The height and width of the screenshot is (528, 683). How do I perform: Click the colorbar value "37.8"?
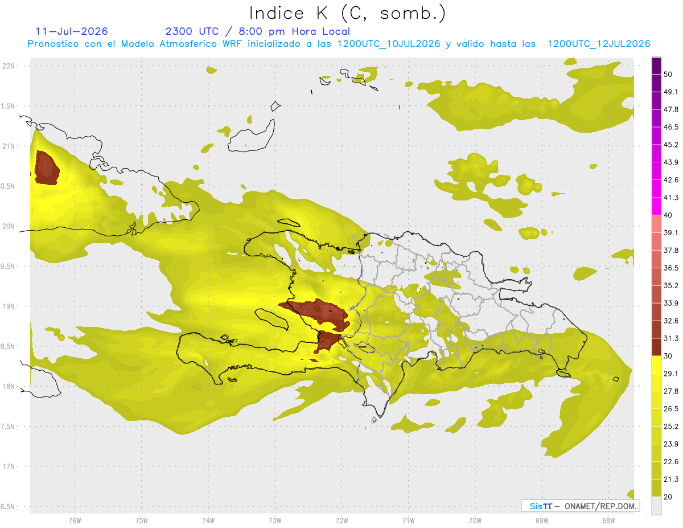(671, 251)
